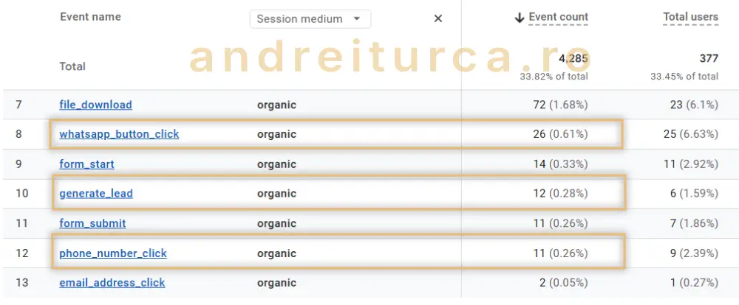Click event count 26 (0.61%) cell

coord(562,134)
